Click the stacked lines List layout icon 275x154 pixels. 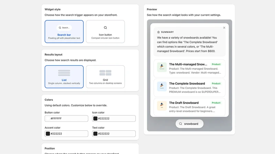click(64, 73)
